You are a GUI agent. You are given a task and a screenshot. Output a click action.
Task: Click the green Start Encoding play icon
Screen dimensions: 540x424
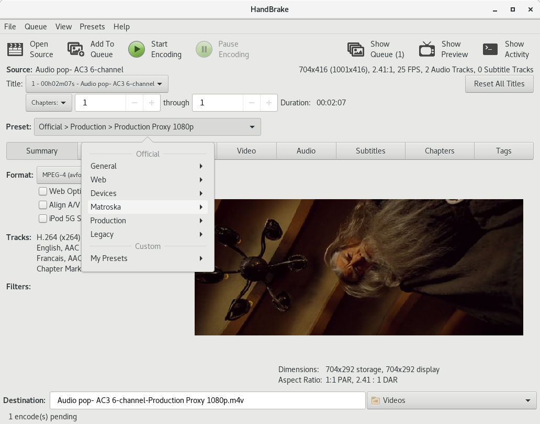pyautogui.click(x=137, y=49)
